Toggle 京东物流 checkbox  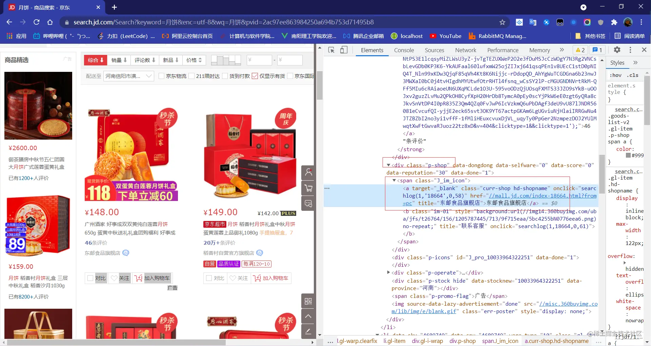click(162, 76)
